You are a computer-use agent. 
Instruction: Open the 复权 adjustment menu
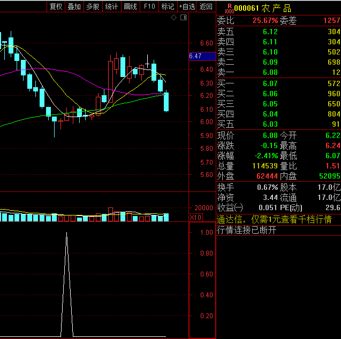pyautogui.click(x=56, y=6)
